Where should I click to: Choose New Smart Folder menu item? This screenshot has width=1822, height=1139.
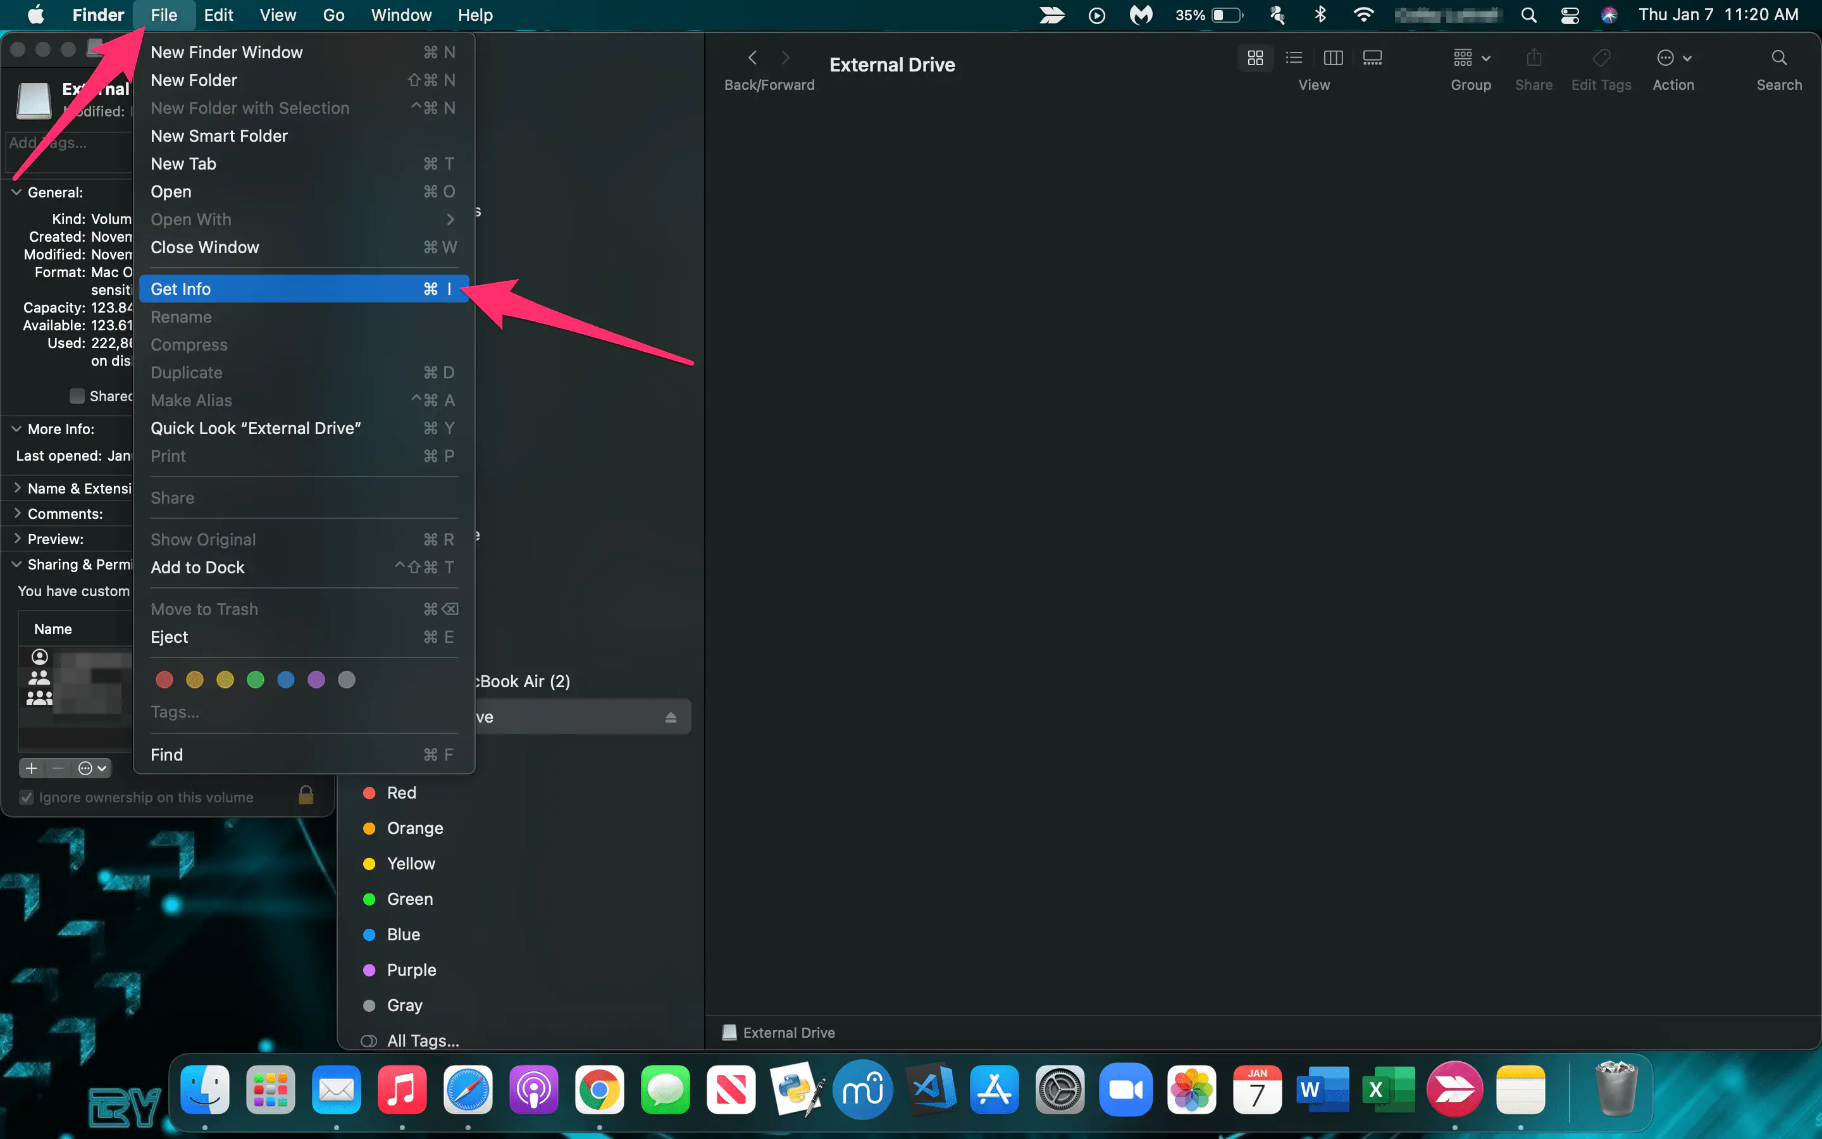[304, 135]
